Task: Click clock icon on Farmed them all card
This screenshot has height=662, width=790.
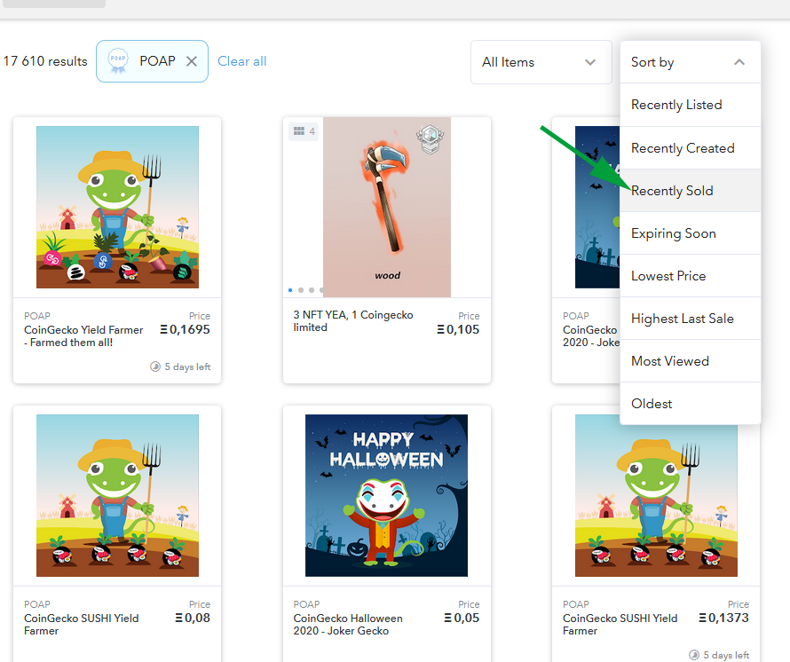Action: (155, 366)
